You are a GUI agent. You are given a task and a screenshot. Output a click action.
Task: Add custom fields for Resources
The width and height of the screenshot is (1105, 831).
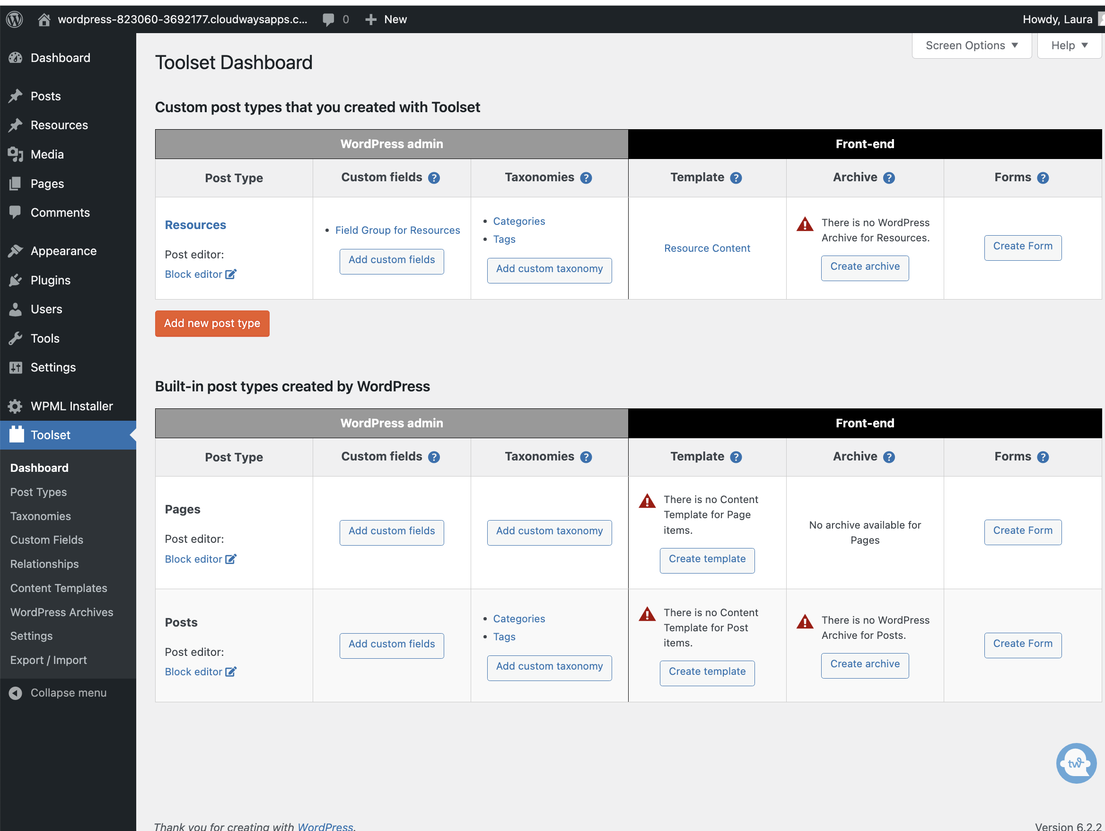click(392, 261)
